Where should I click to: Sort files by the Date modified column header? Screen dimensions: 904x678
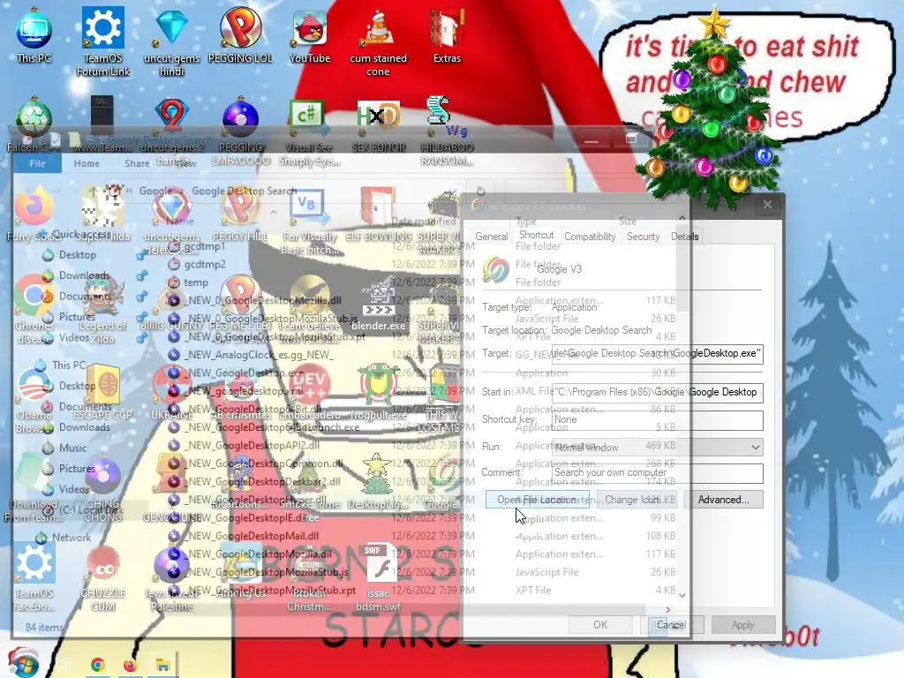coord(424,222)
